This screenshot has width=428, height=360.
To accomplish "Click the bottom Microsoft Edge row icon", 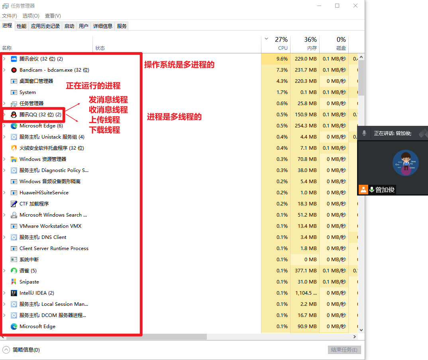I will (x=14, y=327).
